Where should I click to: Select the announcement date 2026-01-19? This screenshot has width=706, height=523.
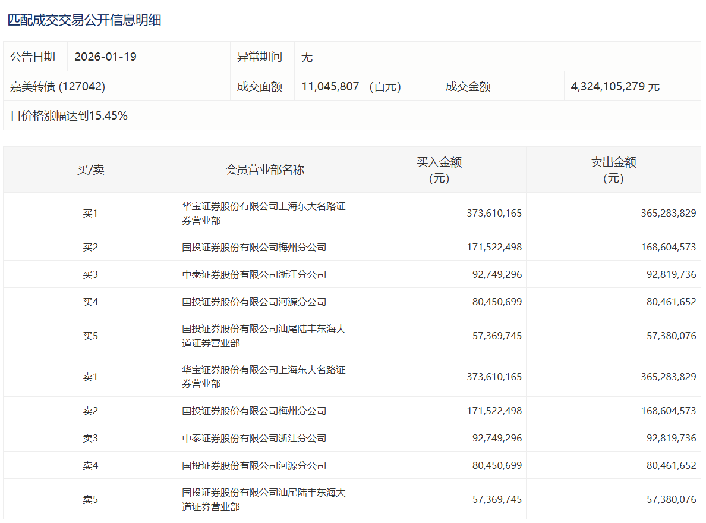point(105,57)
